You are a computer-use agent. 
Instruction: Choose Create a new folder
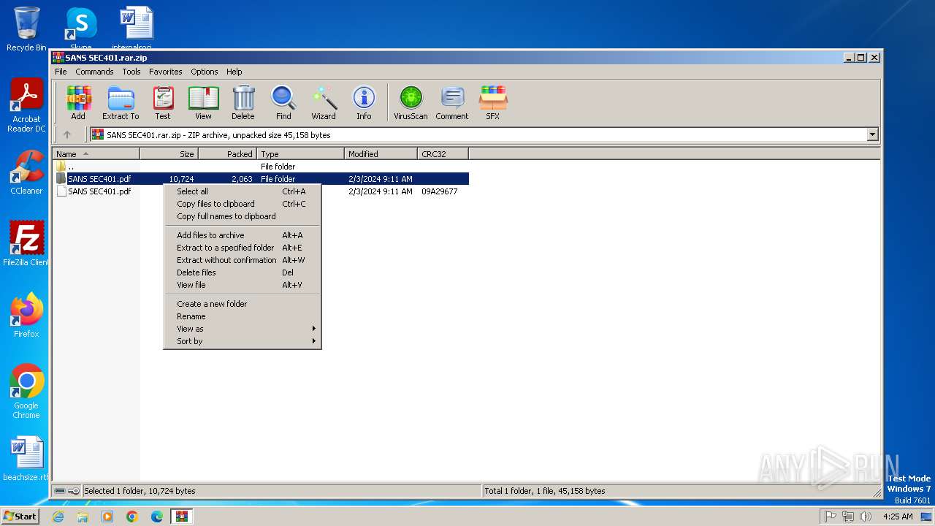tap(243, 304)
